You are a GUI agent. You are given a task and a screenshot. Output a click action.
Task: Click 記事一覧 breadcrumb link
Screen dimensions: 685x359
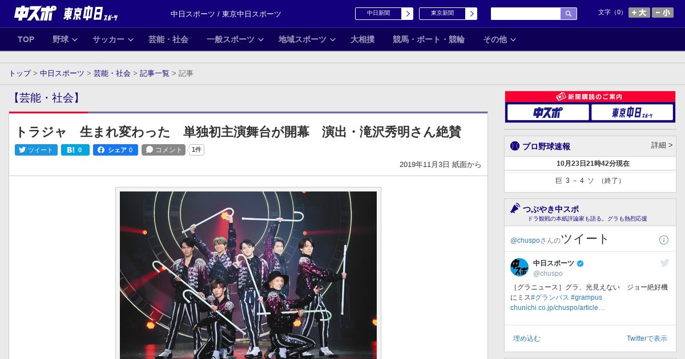coord(155,74)
